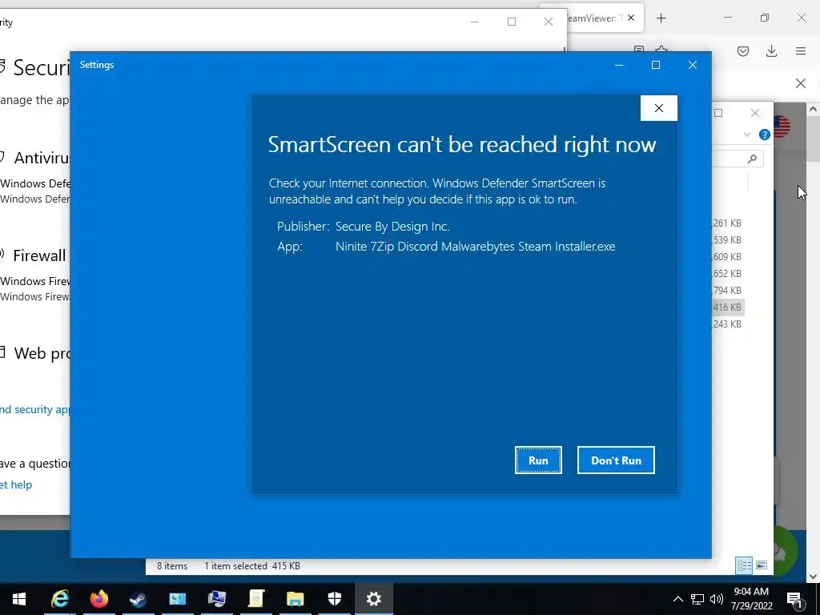Open Web protection section in Security window

(42, 353)
